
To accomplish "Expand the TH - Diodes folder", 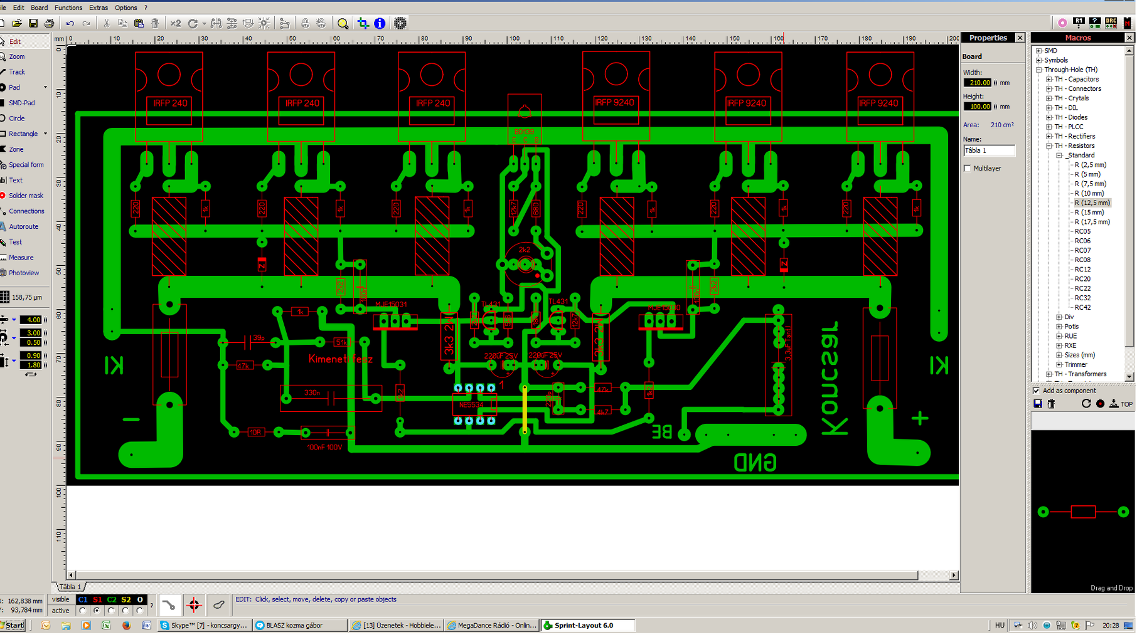I will click(x=1049, y=118).
